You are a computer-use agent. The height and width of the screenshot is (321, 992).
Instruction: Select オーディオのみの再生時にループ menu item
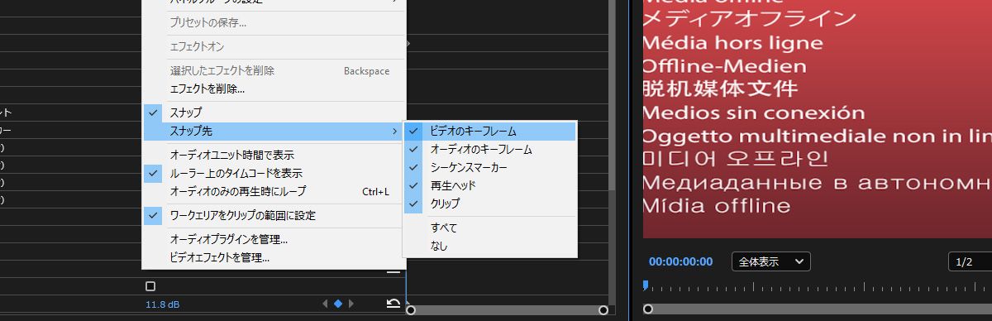[x=274, y=191]
